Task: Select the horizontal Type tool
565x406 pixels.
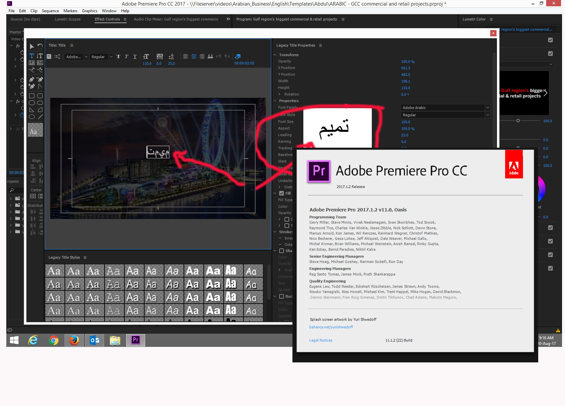Action: coord(32,56)
